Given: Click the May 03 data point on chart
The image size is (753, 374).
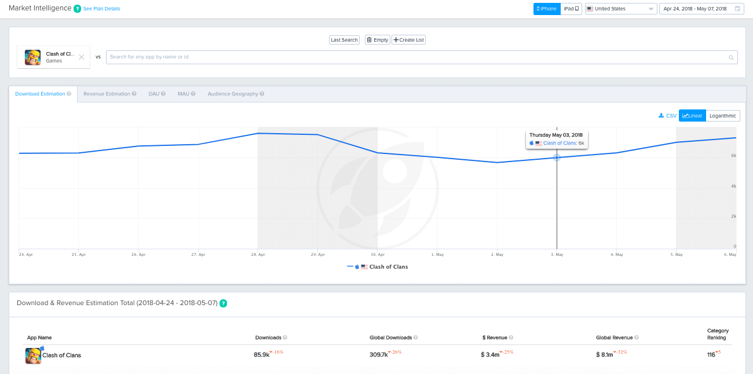Looking at the screenshot, I should point(557,157).
